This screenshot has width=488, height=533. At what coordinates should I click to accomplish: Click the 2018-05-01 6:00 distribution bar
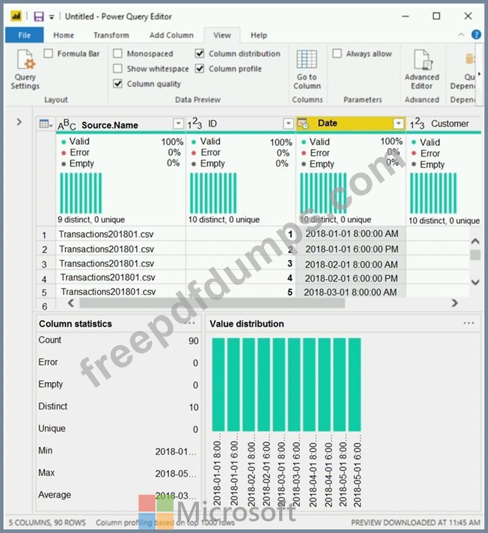[x=355, y=385]
